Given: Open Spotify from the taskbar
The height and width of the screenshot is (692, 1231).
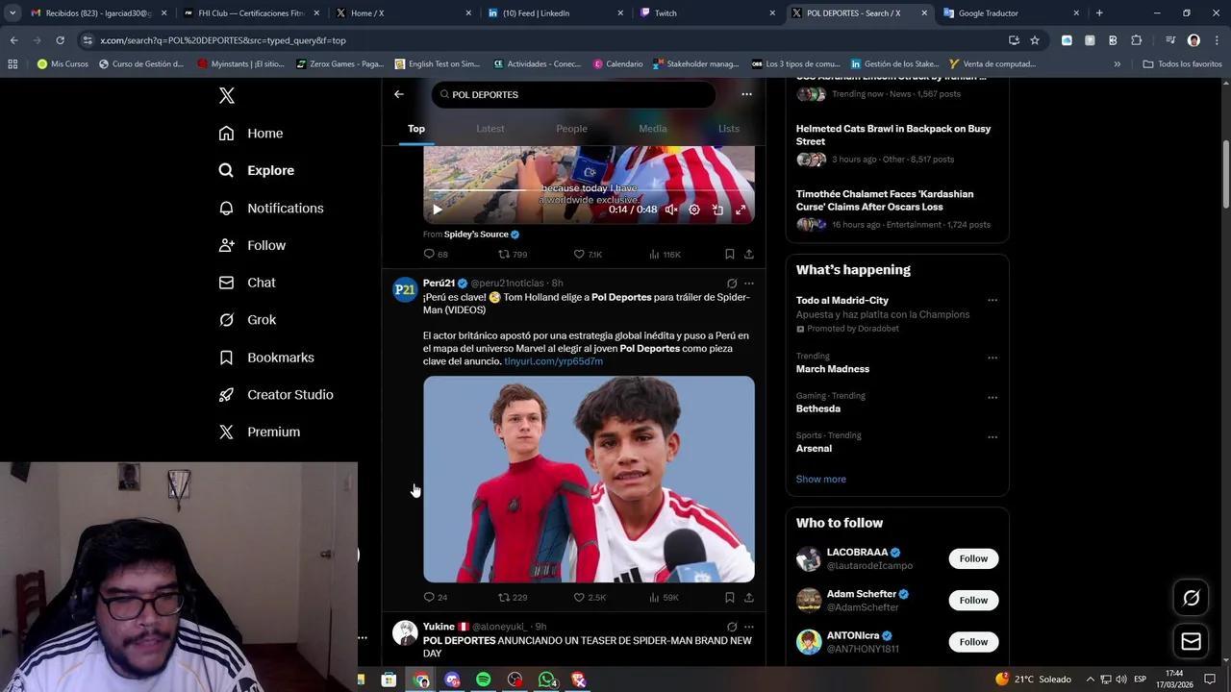Looking at the screenshot, I should (x=484, y=680).
